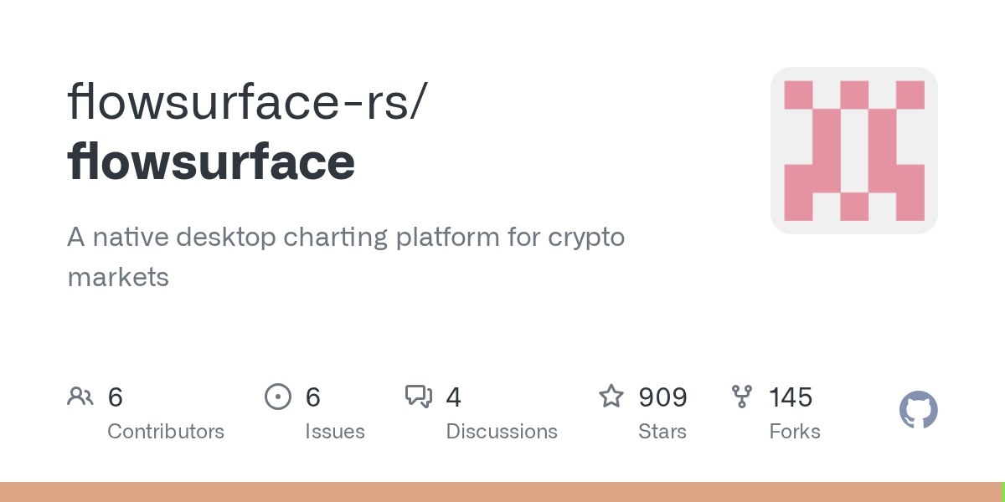Click the Discussions speech bubbles icon
The height and width of the screenshot is (502, 1005).
(x=419, y=396)
